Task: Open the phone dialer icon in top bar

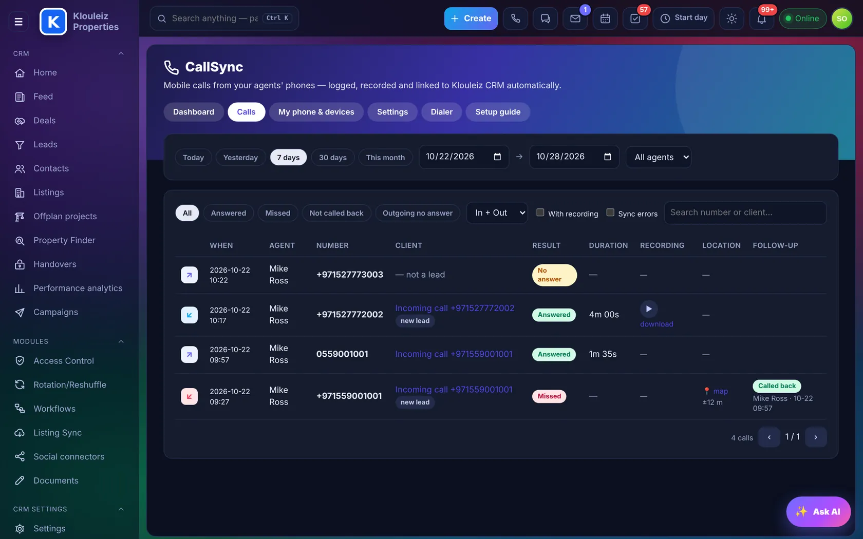Action: (x=515, y=18)
